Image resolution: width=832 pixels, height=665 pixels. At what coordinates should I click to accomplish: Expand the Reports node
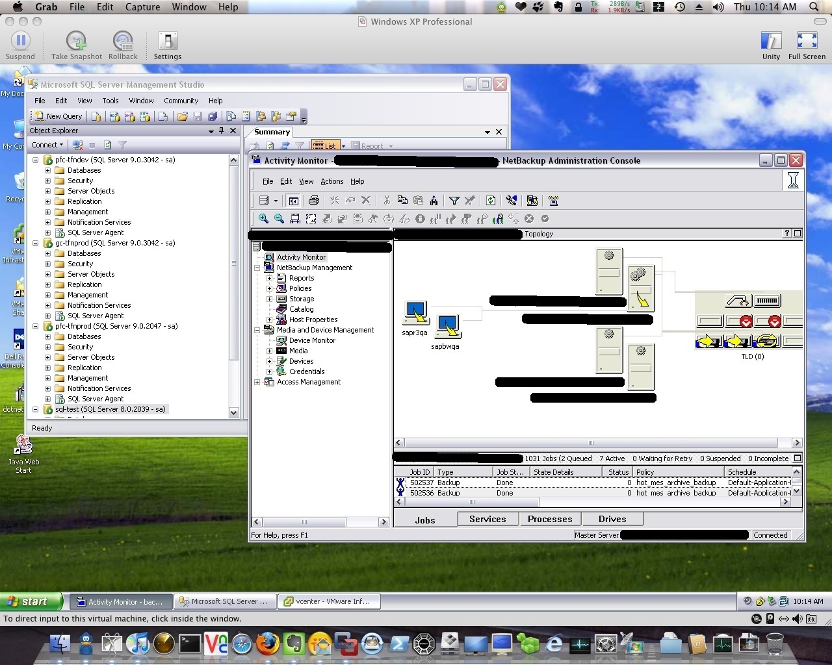click(269, 278)
